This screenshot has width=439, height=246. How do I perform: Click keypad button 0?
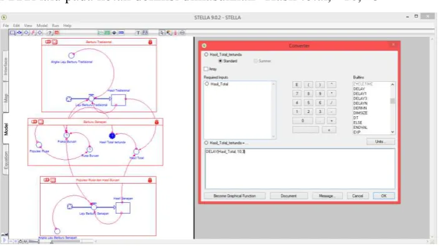pyautogui.click(x=302, y=121)
